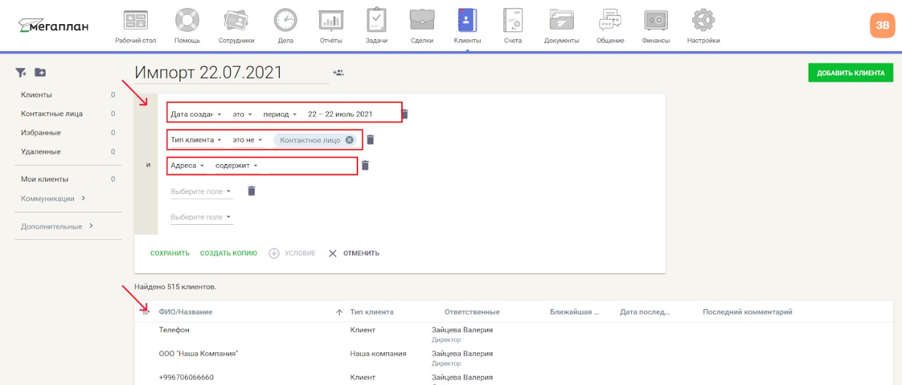The width and height of the screenshot is (902, 385).
Task: Open the Отчёты chart icon
Action: click(x=331, y=20)
